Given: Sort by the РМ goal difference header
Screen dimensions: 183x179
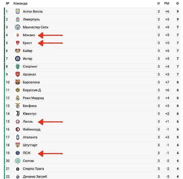Looking at the screenshot, I should pos(167,4).
